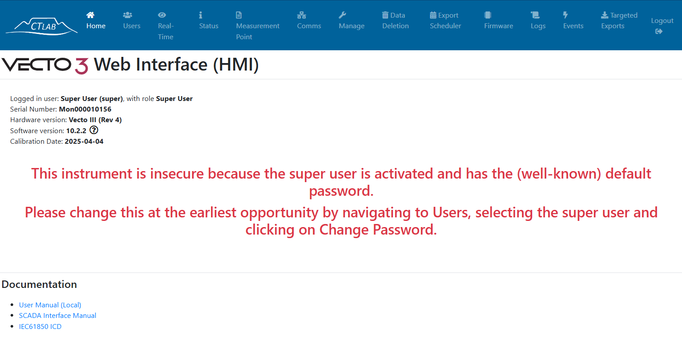Viewport: 682px width, 362px height.
Task: Open the SCADA Interface Manual link
Action: [58, 315]
